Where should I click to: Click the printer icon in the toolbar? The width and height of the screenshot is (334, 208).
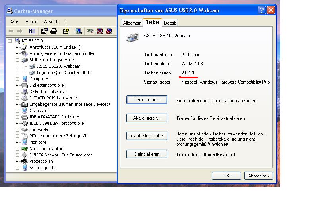pos(54,31)
